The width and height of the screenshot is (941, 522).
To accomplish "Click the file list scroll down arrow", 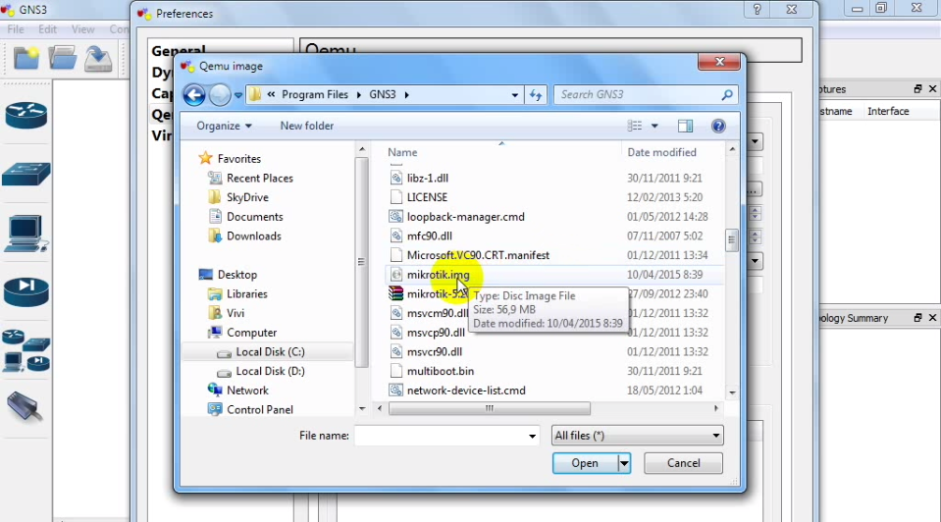I will click(x=732, y=392).
